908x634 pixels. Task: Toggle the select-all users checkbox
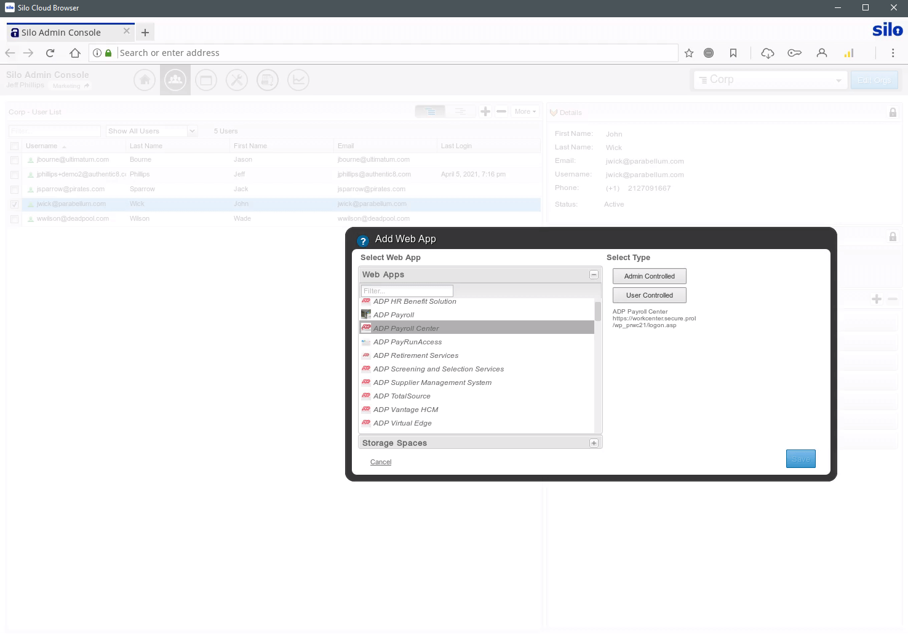tap(15, 146)
